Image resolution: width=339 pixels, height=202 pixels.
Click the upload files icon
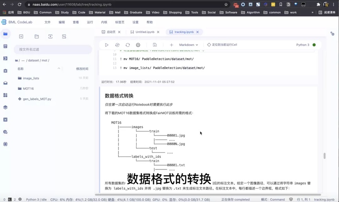(x=50, y=36)
